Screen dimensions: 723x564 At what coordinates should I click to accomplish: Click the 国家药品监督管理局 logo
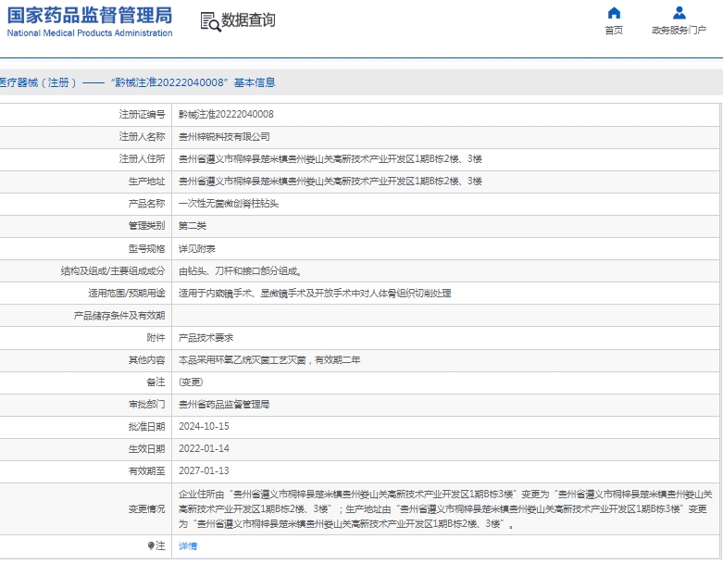(90, 15)
